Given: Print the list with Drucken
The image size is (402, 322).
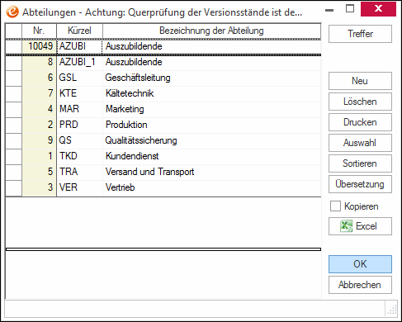Looking at the screenshot, I should pos(360,122).
